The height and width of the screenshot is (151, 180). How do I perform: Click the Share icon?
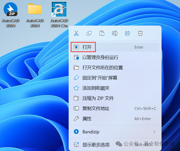click(x=128, y=33)
